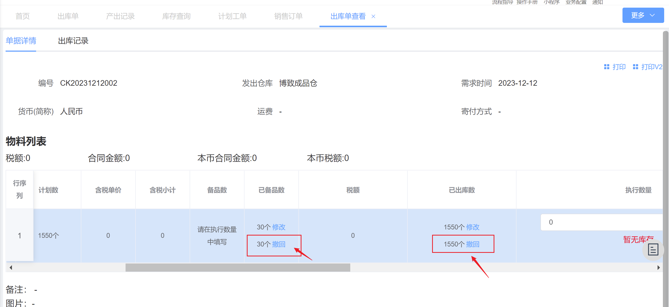Click the 执行数量 input field
The height and width of the screenshot is (307, 669).
[602, 222]
